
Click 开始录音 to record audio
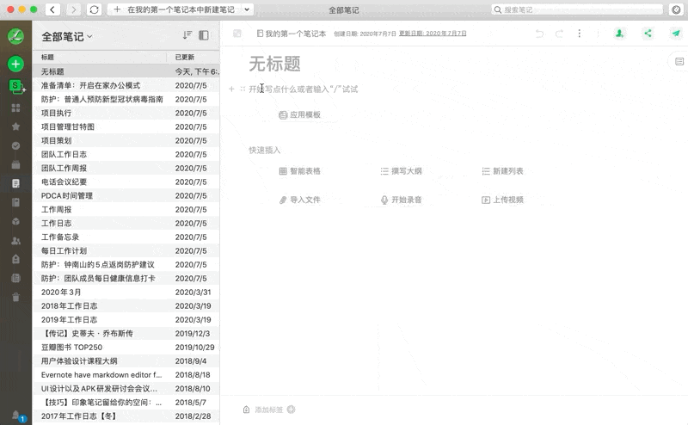(401, 200)
